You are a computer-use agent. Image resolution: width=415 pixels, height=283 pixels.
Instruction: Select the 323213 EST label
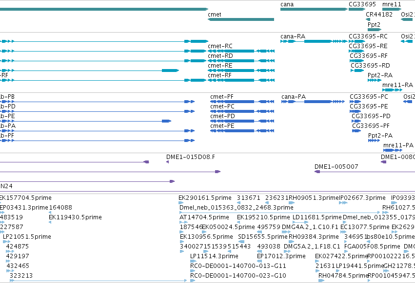coord(21,276)
